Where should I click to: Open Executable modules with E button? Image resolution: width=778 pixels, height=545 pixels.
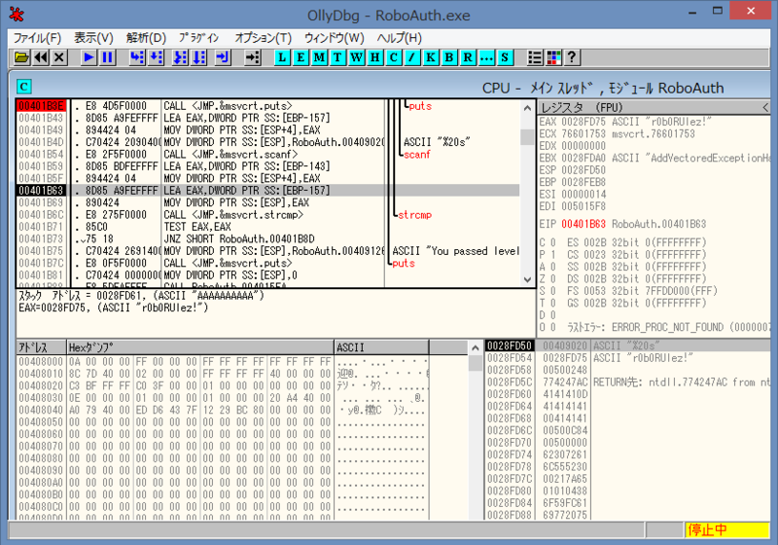click(301, 57)
